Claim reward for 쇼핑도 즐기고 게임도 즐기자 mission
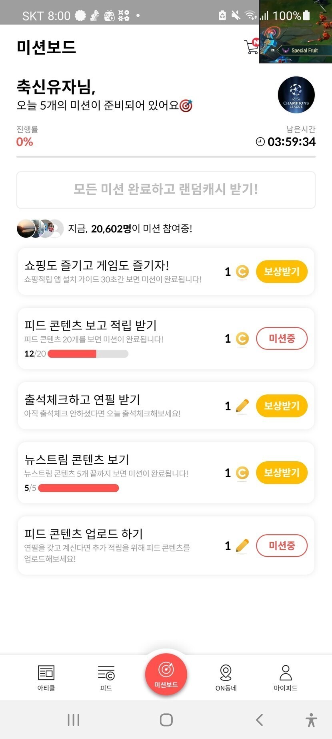Image resolution: width=332 pixels, height=739 pixels. click(282, 272)
